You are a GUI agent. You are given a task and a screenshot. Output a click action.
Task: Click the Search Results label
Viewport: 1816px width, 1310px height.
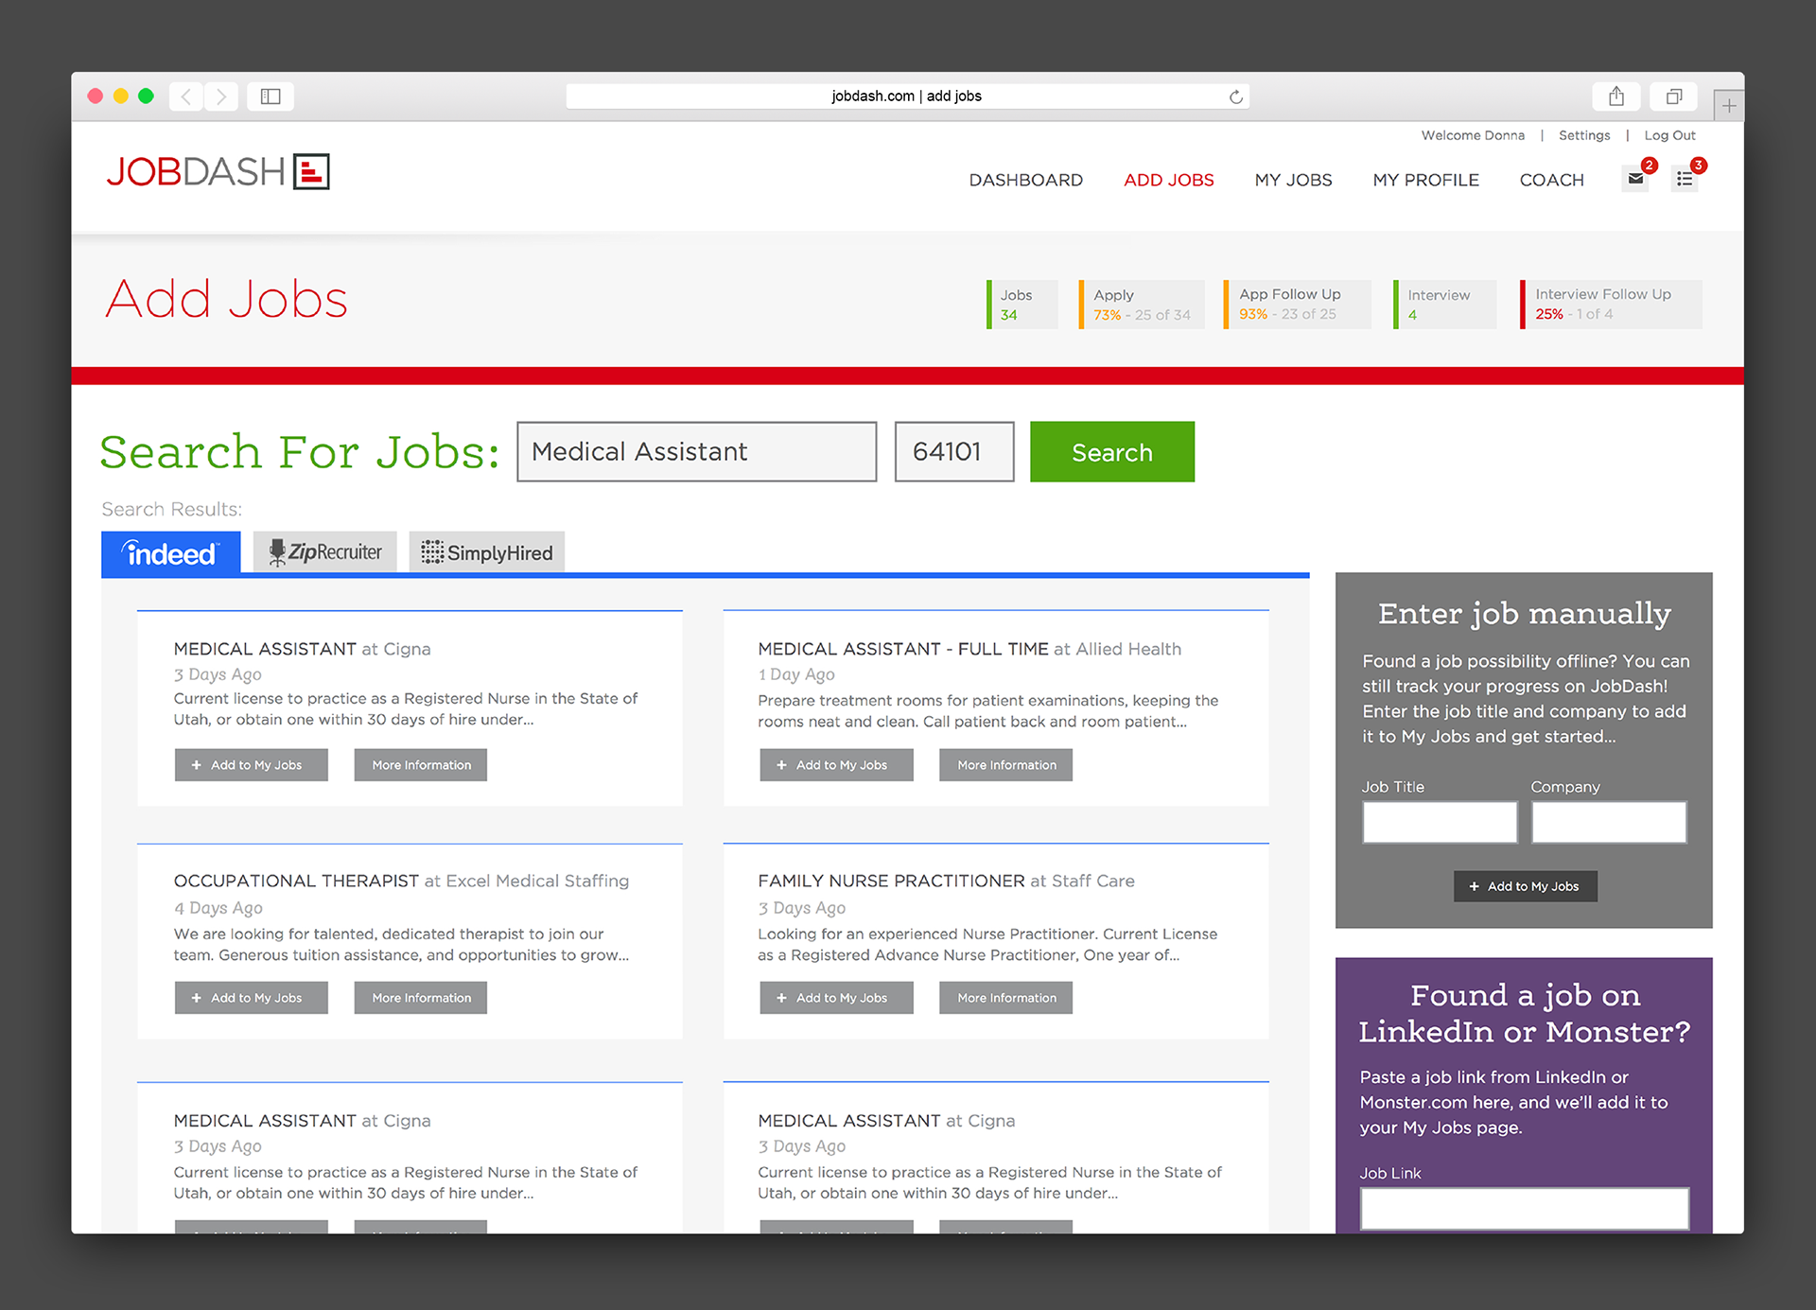pyautogui.click(x=172, y=509)
